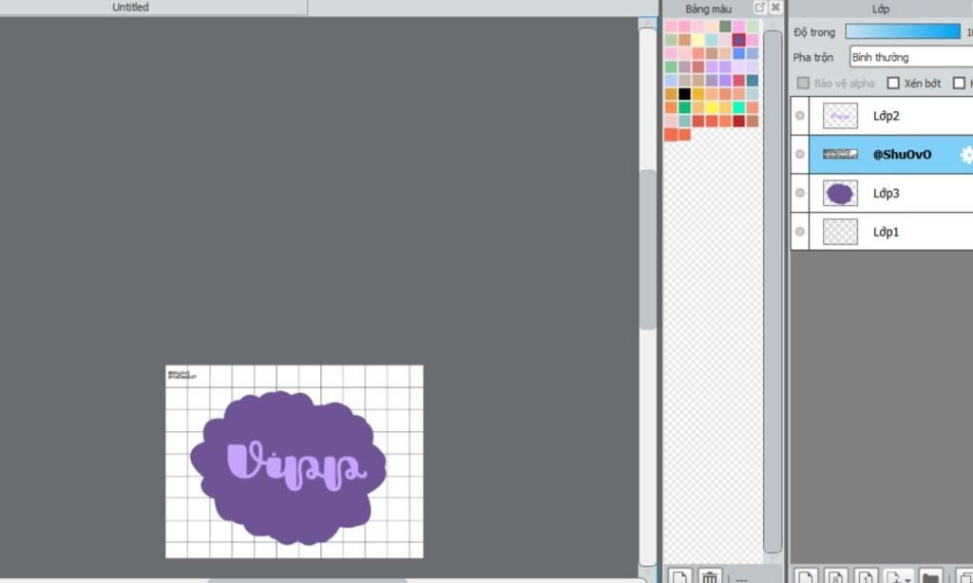Screen dimensions: 973x583
Task: Click the canvas vertical scrollbar
Action: pyautogui.click(x=647, y=248)
